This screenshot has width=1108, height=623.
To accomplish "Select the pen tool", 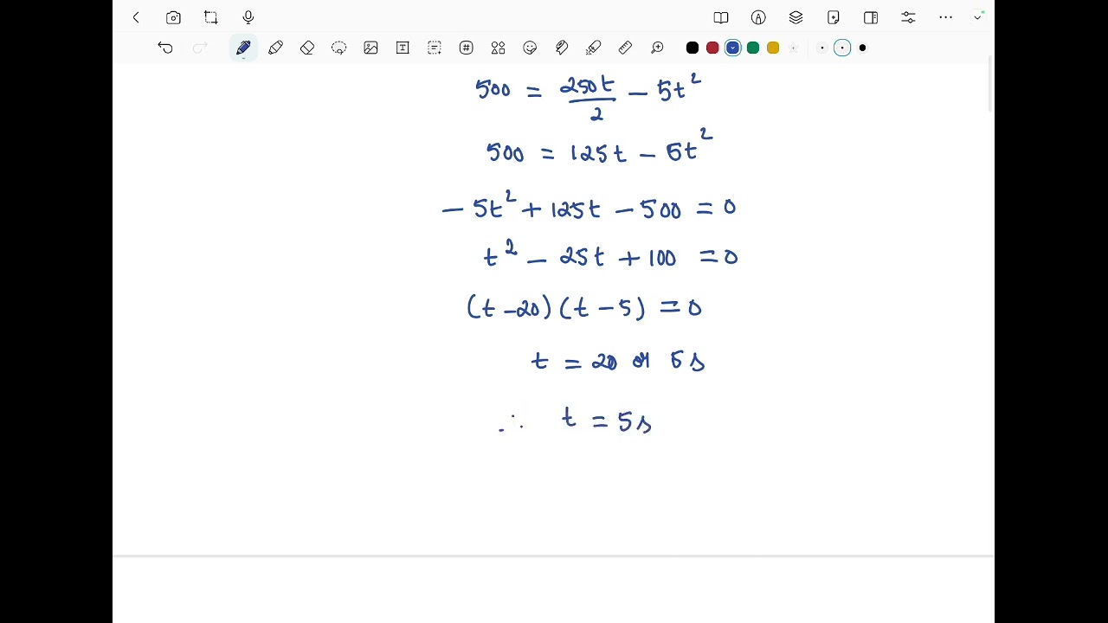I will [243, 48].
